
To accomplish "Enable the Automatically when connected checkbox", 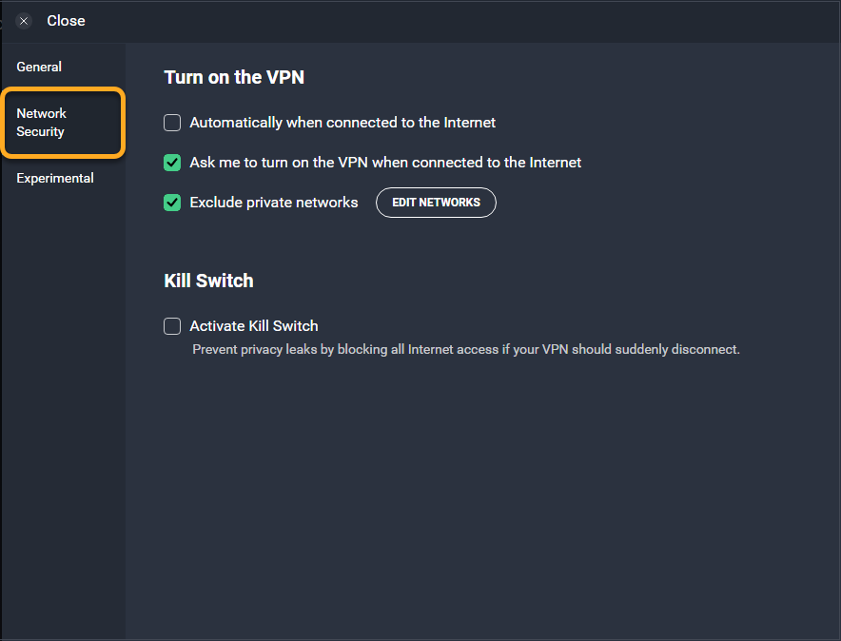I will pyautogui.click(x=172, y=123).
